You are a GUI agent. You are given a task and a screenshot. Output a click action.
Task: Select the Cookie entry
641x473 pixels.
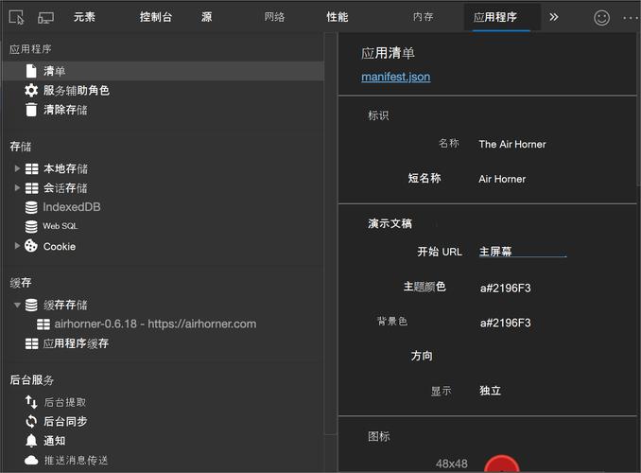[60, 246]
